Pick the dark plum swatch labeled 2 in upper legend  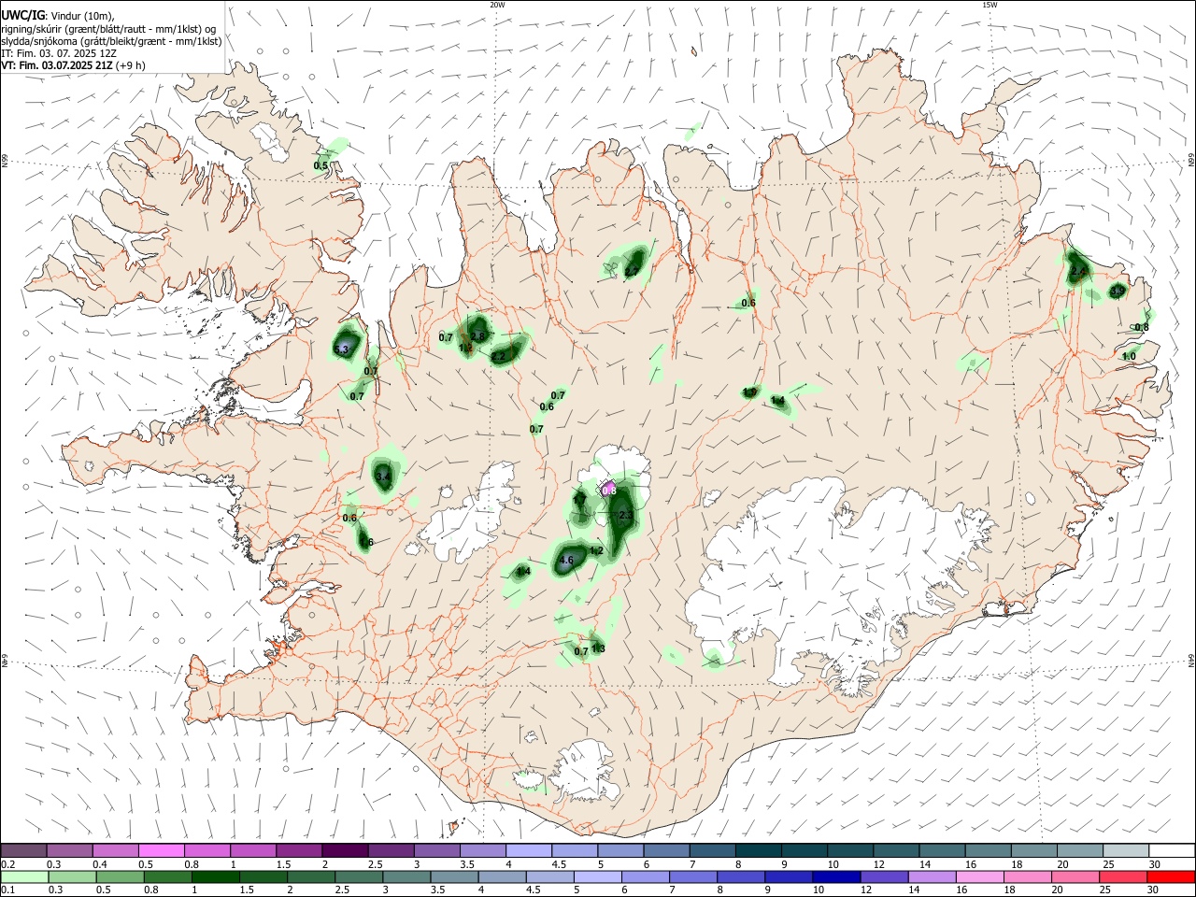point(345,850)
